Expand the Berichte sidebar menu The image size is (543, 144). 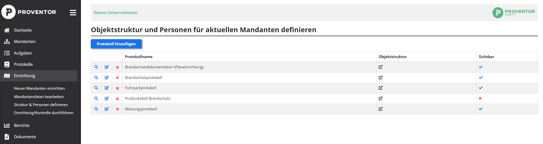coord(39,125)
